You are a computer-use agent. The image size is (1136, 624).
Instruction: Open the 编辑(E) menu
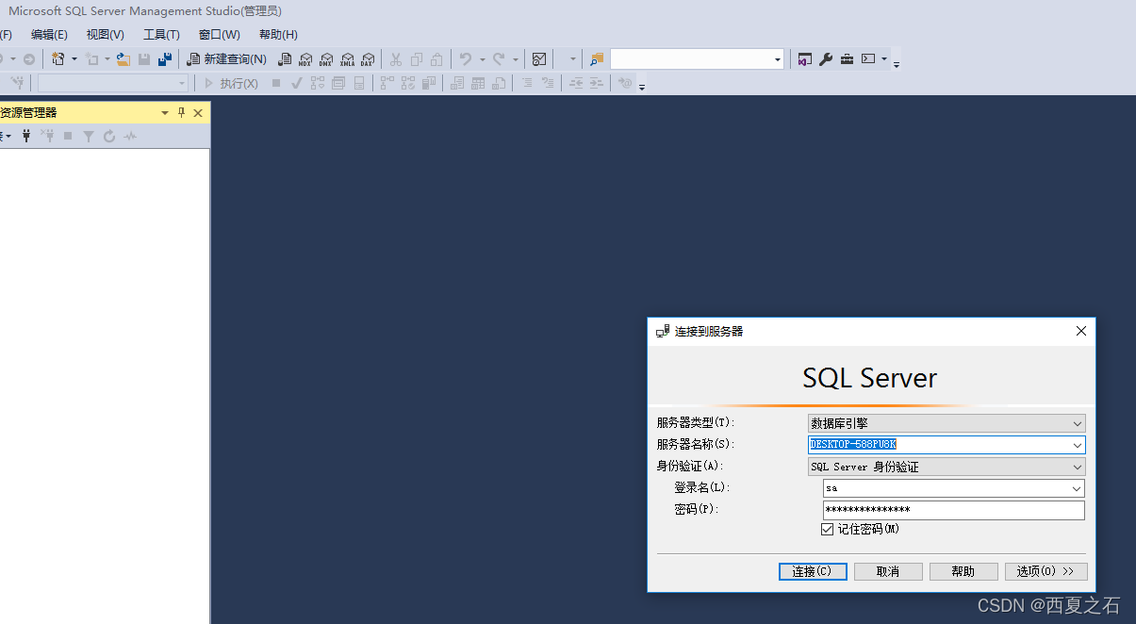click(49, 34)
